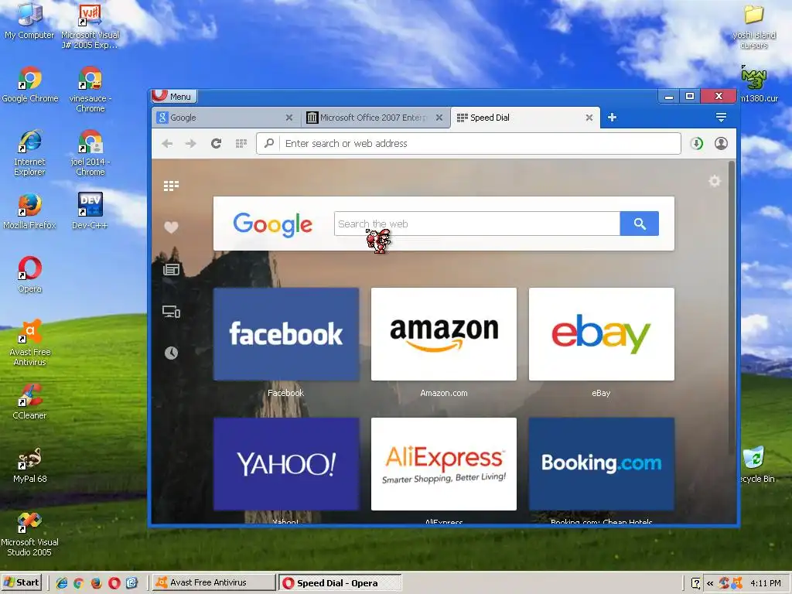This screenshot has width=792, height=594.
Task: Select the MyPal 68 desktop shortcut
Action: pyautogui.click(x=30, y=465)
